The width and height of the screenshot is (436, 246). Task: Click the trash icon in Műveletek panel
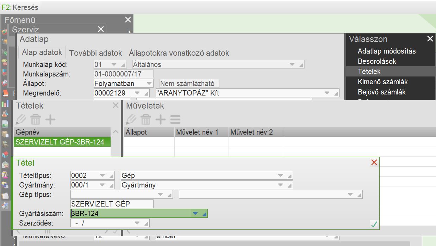[145, 119]
